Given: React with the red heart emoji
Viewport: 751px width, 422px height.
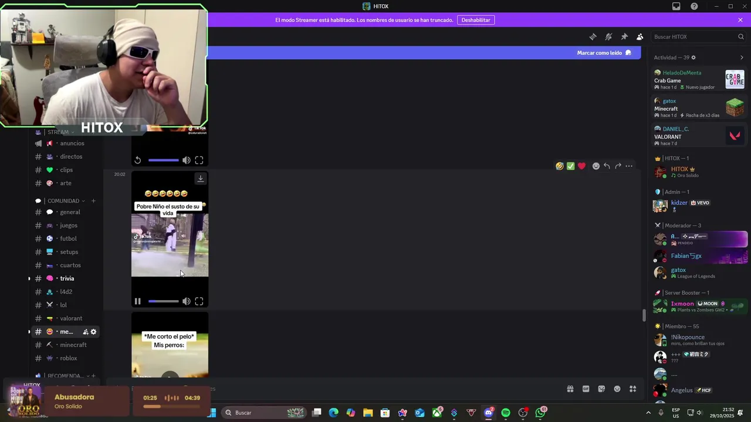Looking at the screenshot, I should pos(581,166).
